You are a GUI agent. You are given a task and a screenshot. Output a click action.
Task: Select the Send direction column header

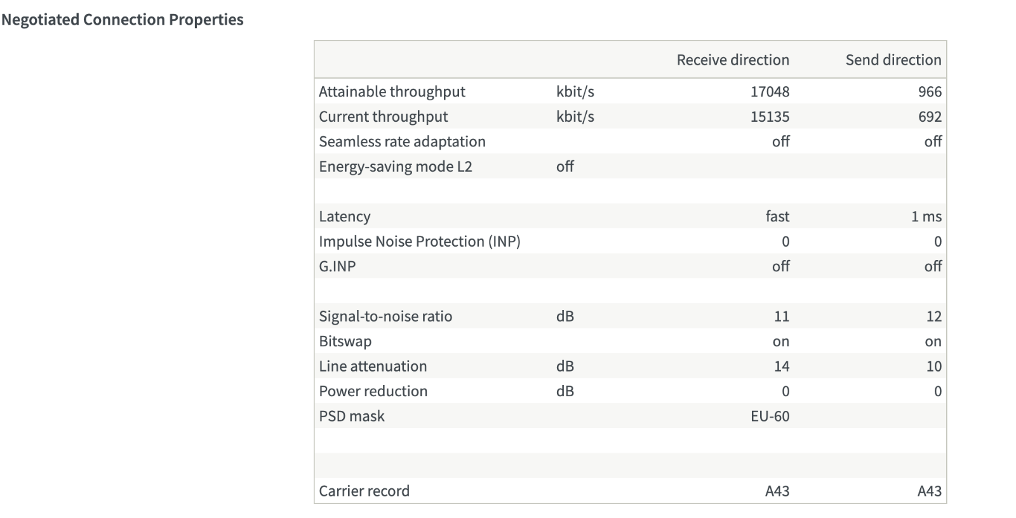point(893,60)
